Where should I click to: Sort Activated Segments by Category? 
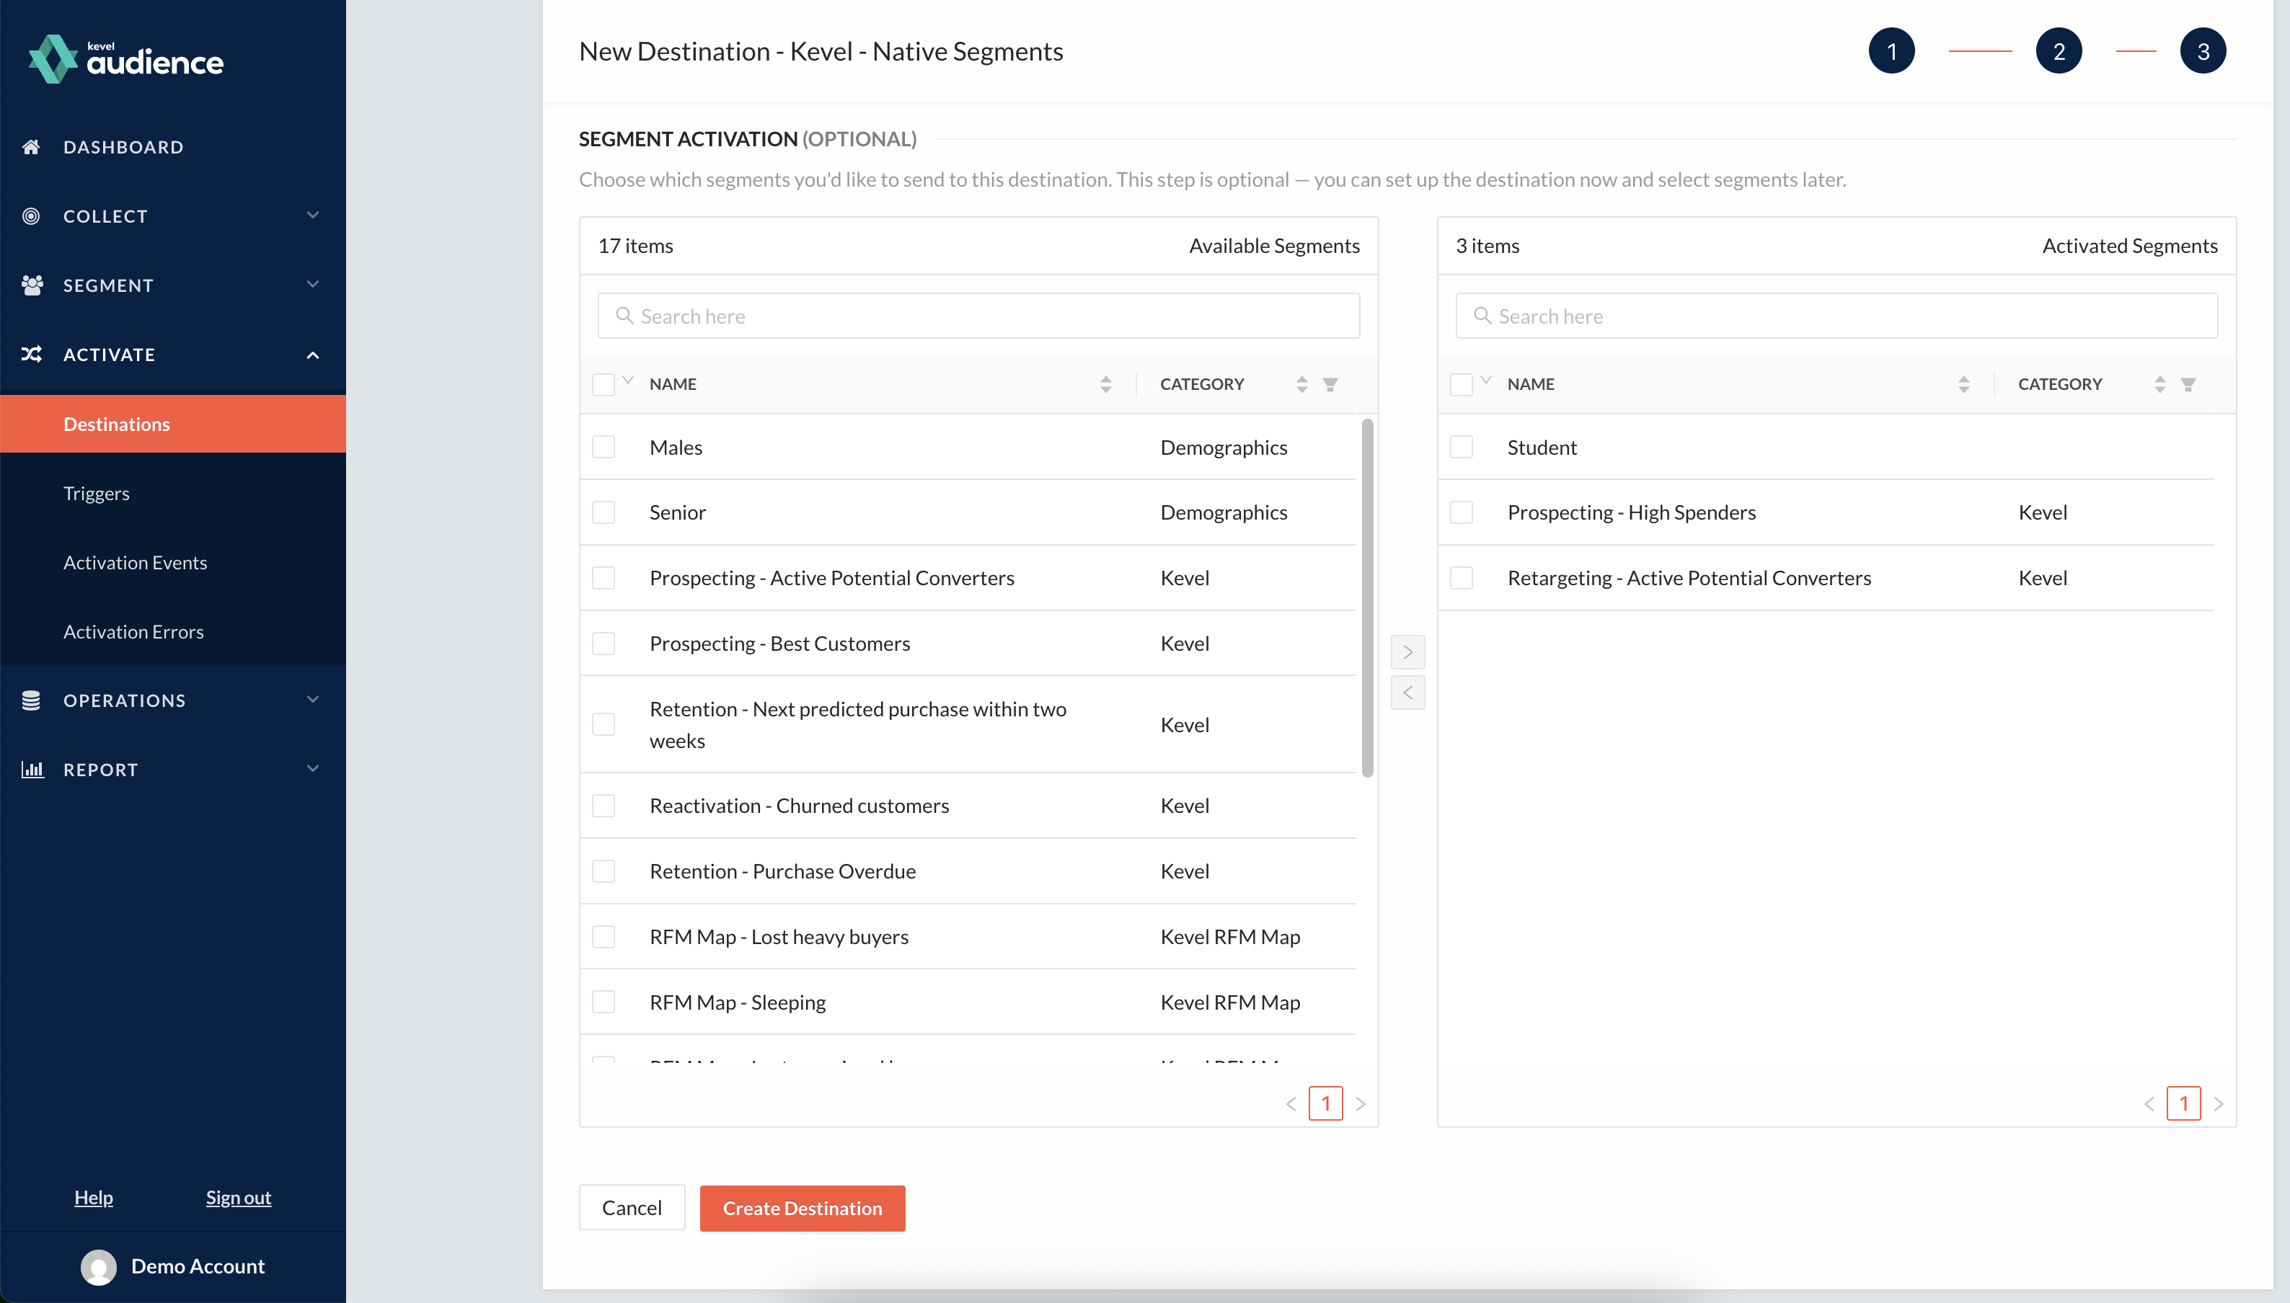pos(2159,384)
